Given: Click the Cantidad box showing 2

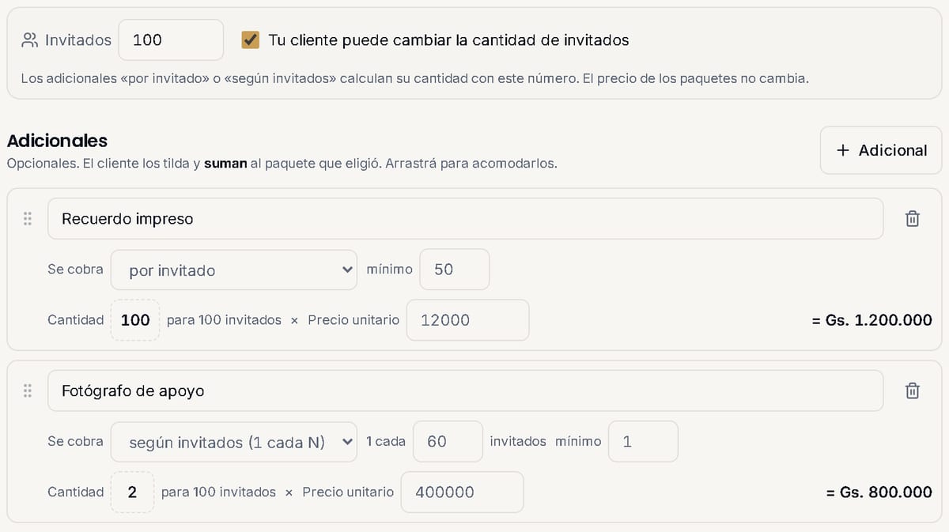Looking at the screenshot, I should 132,492.
